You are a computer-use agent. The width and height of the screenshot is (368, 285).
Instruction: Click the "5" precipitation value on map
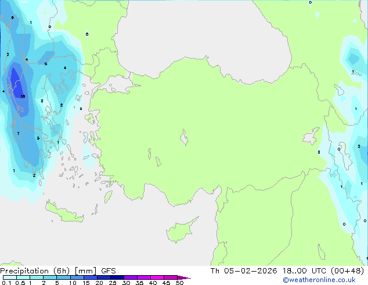pyautogui.click(x=46, y=64)
